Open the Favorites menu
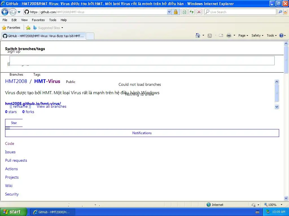289x216 pixels. 38,20
